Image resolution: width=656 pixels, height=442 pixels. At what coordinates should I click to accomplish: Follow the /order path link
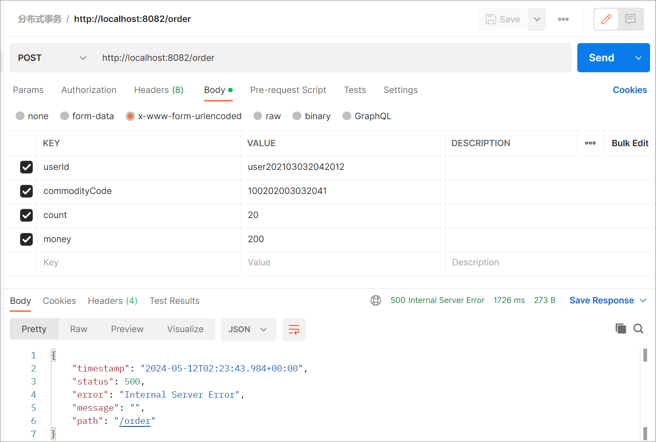coord(135,421)
